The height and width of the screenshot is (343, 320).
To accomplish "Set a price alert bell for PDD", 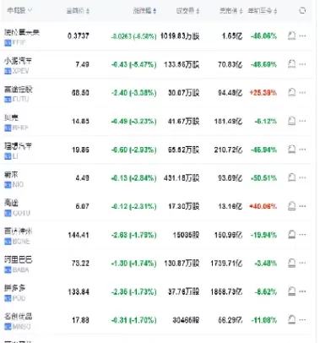I will point(292,291).
